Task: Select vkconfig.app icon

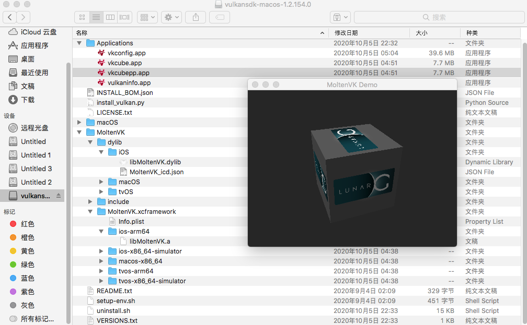Action: 101,53
